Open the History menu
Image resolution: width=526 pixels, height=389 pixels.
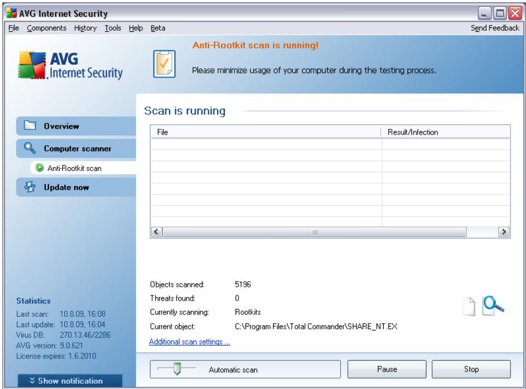coord(85,28)
